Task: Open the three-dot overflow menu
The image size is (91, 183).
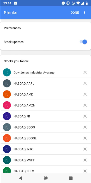Action: coord(85,12)
